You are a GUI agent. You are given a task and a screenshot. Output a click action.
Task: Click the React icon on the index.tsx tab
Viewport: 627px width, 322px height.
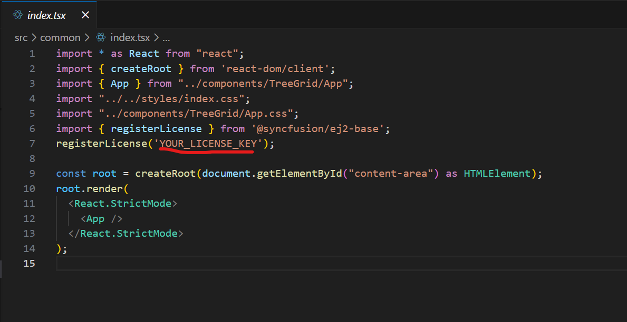click(x=17, y=15)
